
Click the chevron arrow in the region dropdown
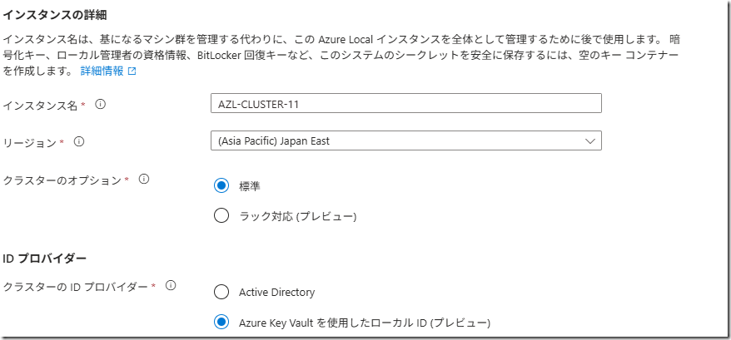pyautogui.click(x=590, y=141)
